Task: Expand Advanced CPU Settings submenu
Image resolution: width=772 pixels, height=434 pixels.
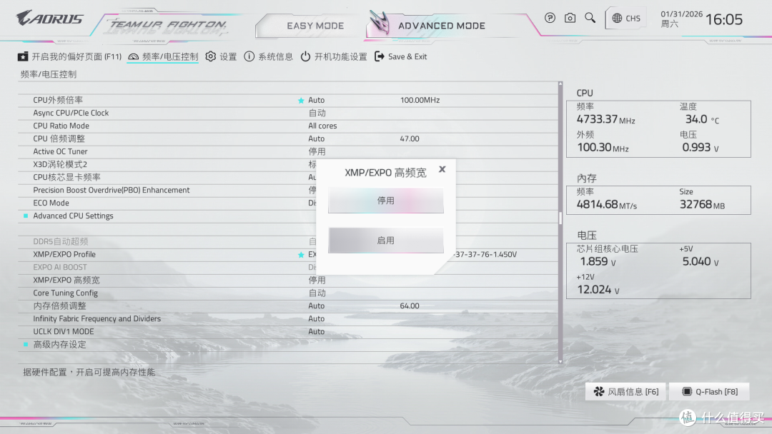Action: point(73,216)
